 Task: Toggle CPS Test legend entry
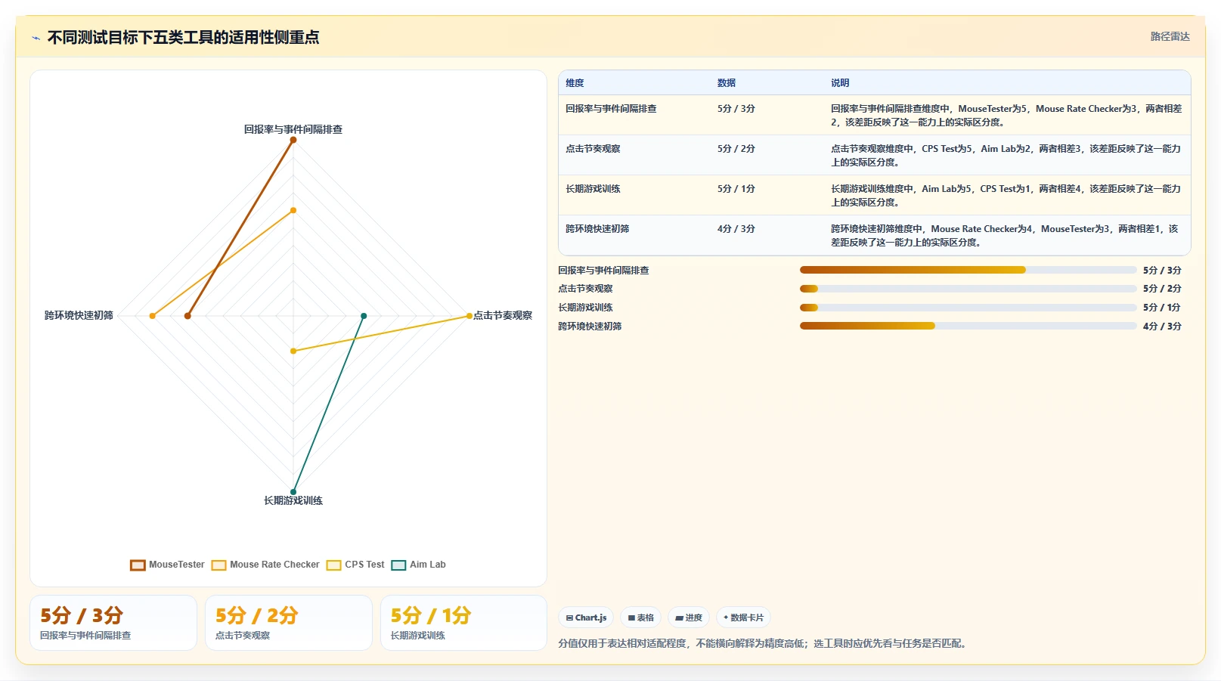point(355,565)
